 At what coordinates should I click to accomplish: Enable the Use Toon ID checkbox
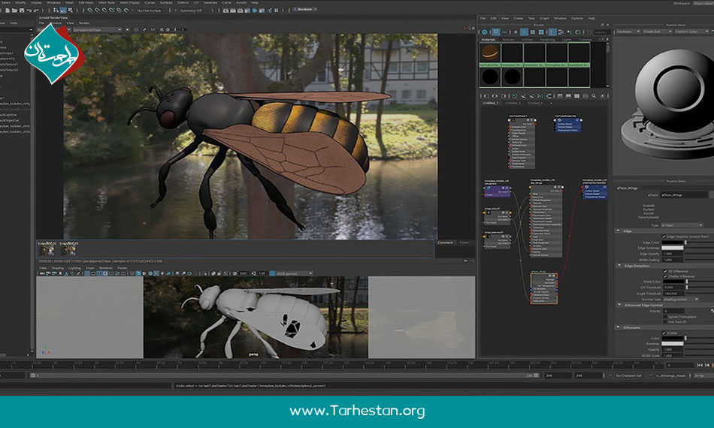click(665, 321)
